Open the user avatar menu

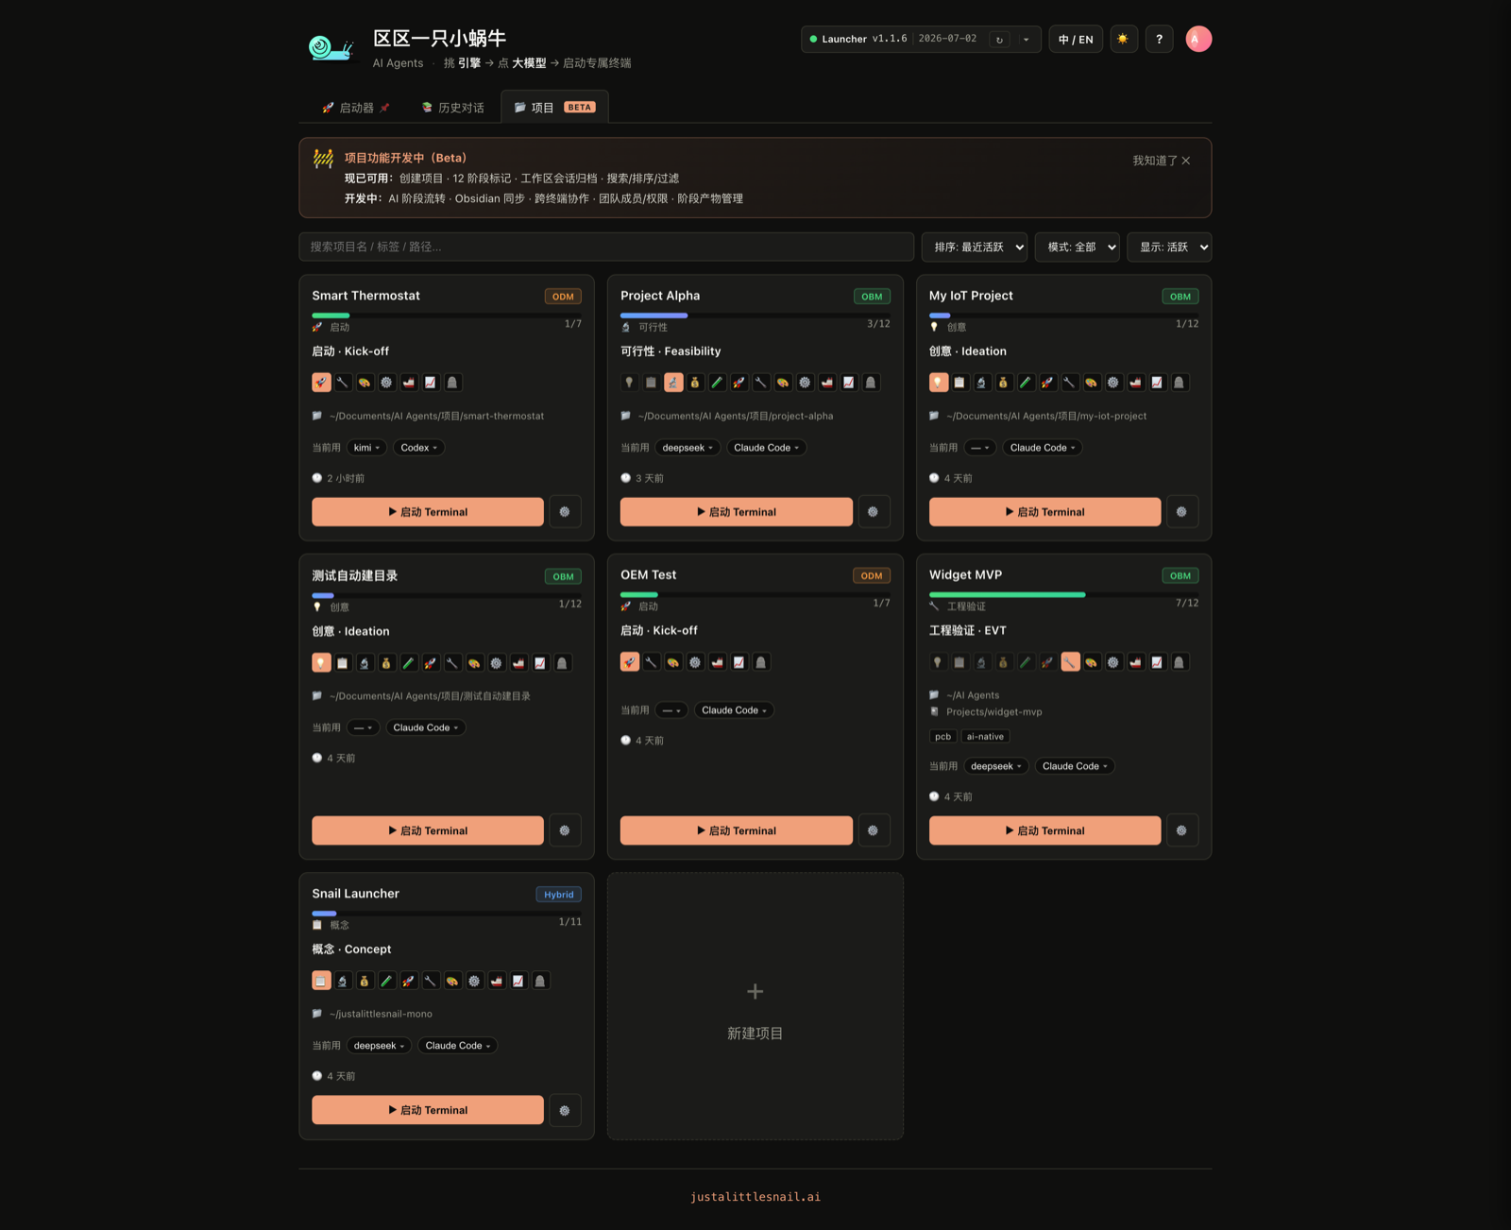(1198, 39)
